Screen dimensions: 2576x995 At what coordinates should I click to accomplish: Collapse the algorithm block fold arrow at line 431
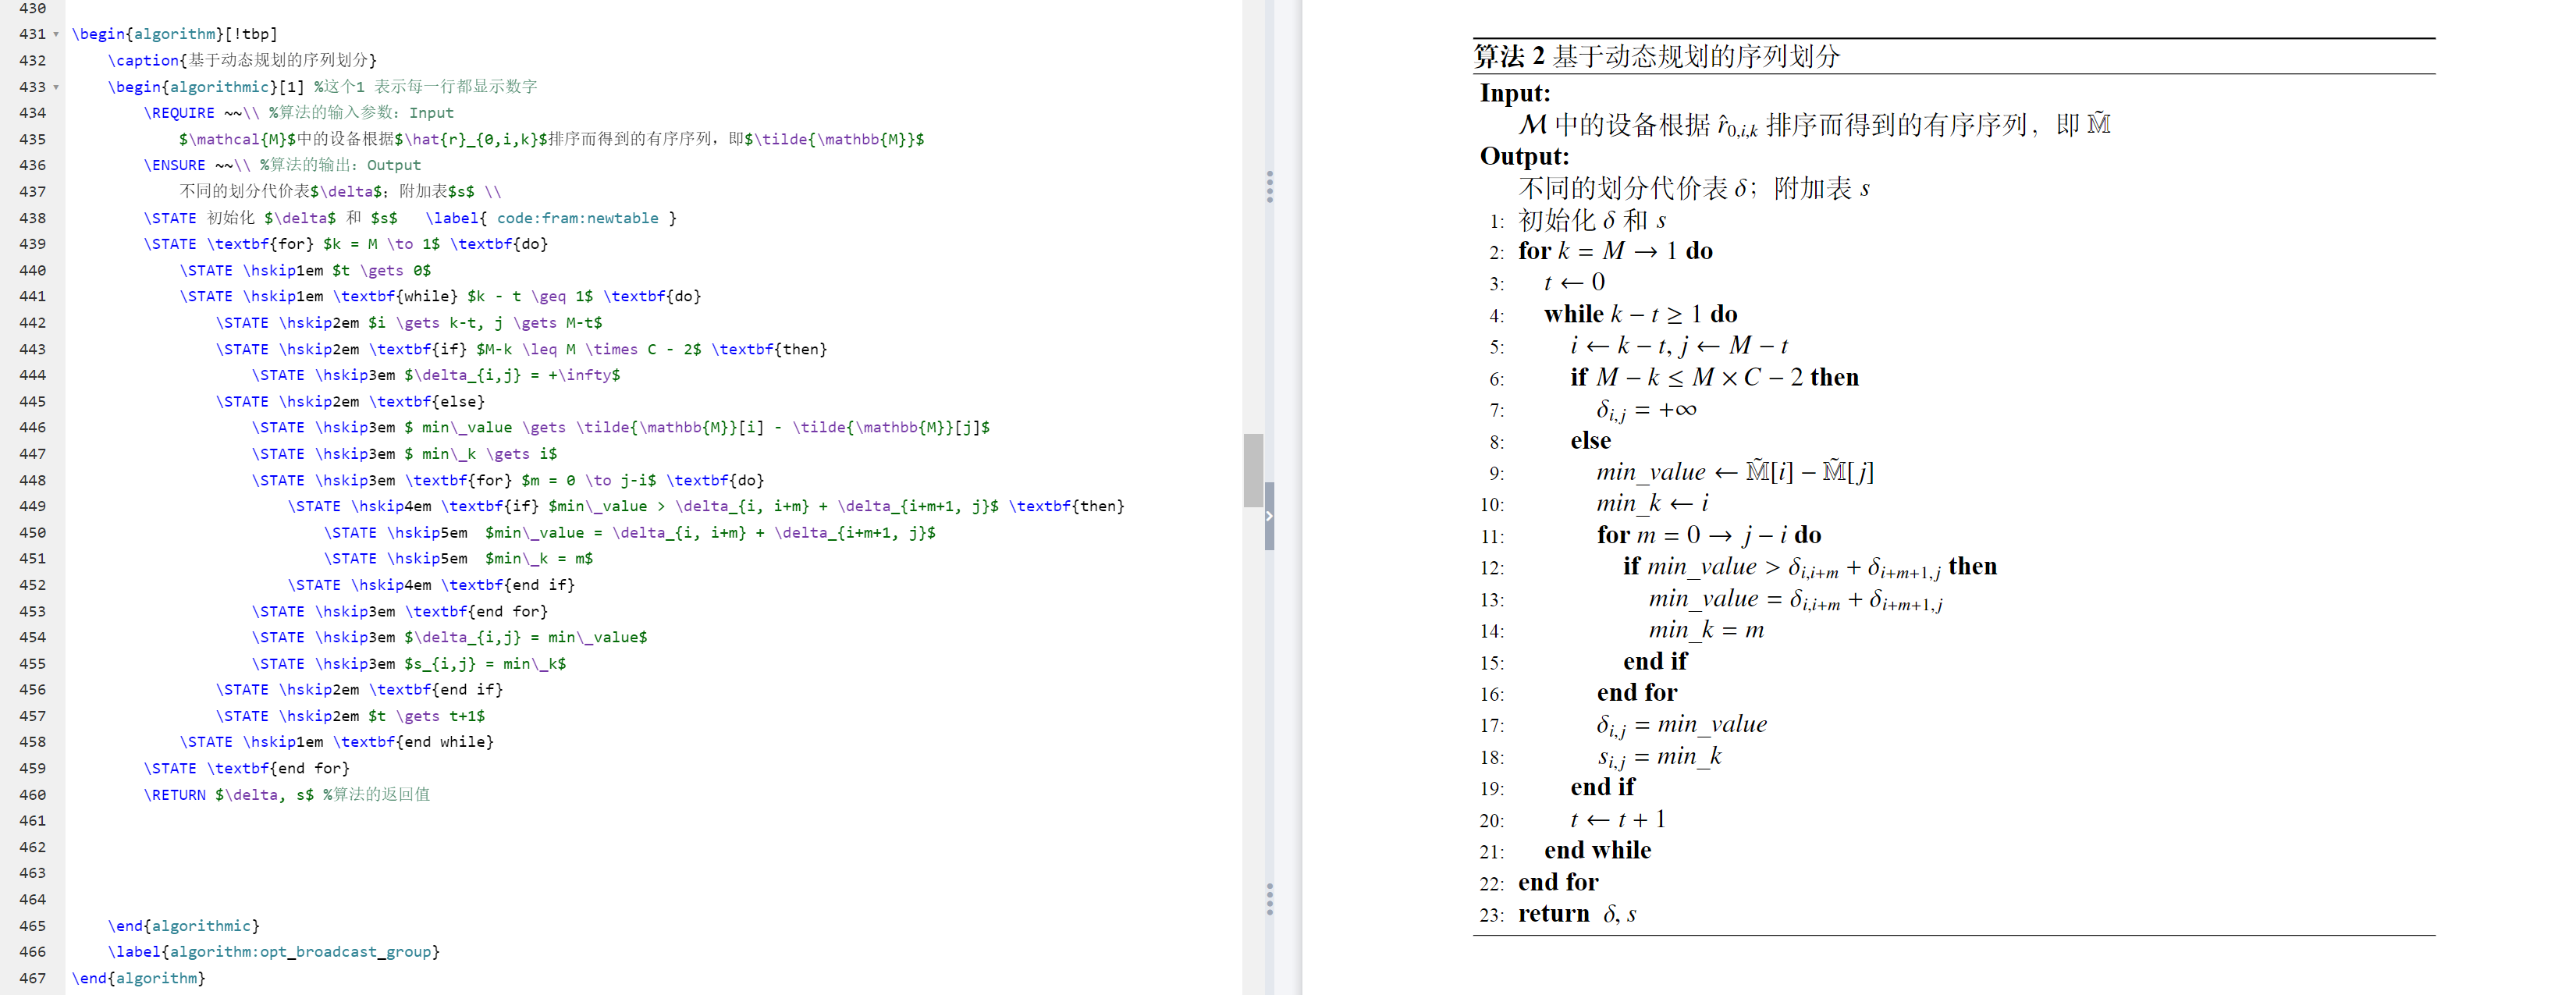pyautogui.click(x=56, y=34)
